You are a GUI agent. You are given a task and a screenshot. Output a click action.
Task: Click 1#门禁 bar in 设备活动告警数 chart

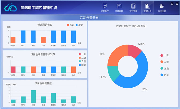point(13,101)
